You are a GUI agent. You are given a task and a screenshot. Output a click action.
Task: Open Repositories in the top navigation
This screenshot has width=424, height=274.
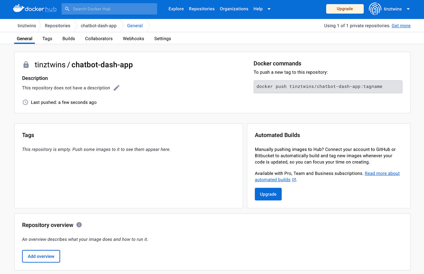click(202, 9)
